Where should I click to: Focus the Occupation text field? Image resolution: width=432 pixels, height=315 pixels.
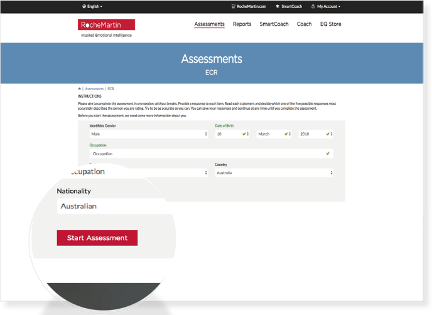point(212,153)
